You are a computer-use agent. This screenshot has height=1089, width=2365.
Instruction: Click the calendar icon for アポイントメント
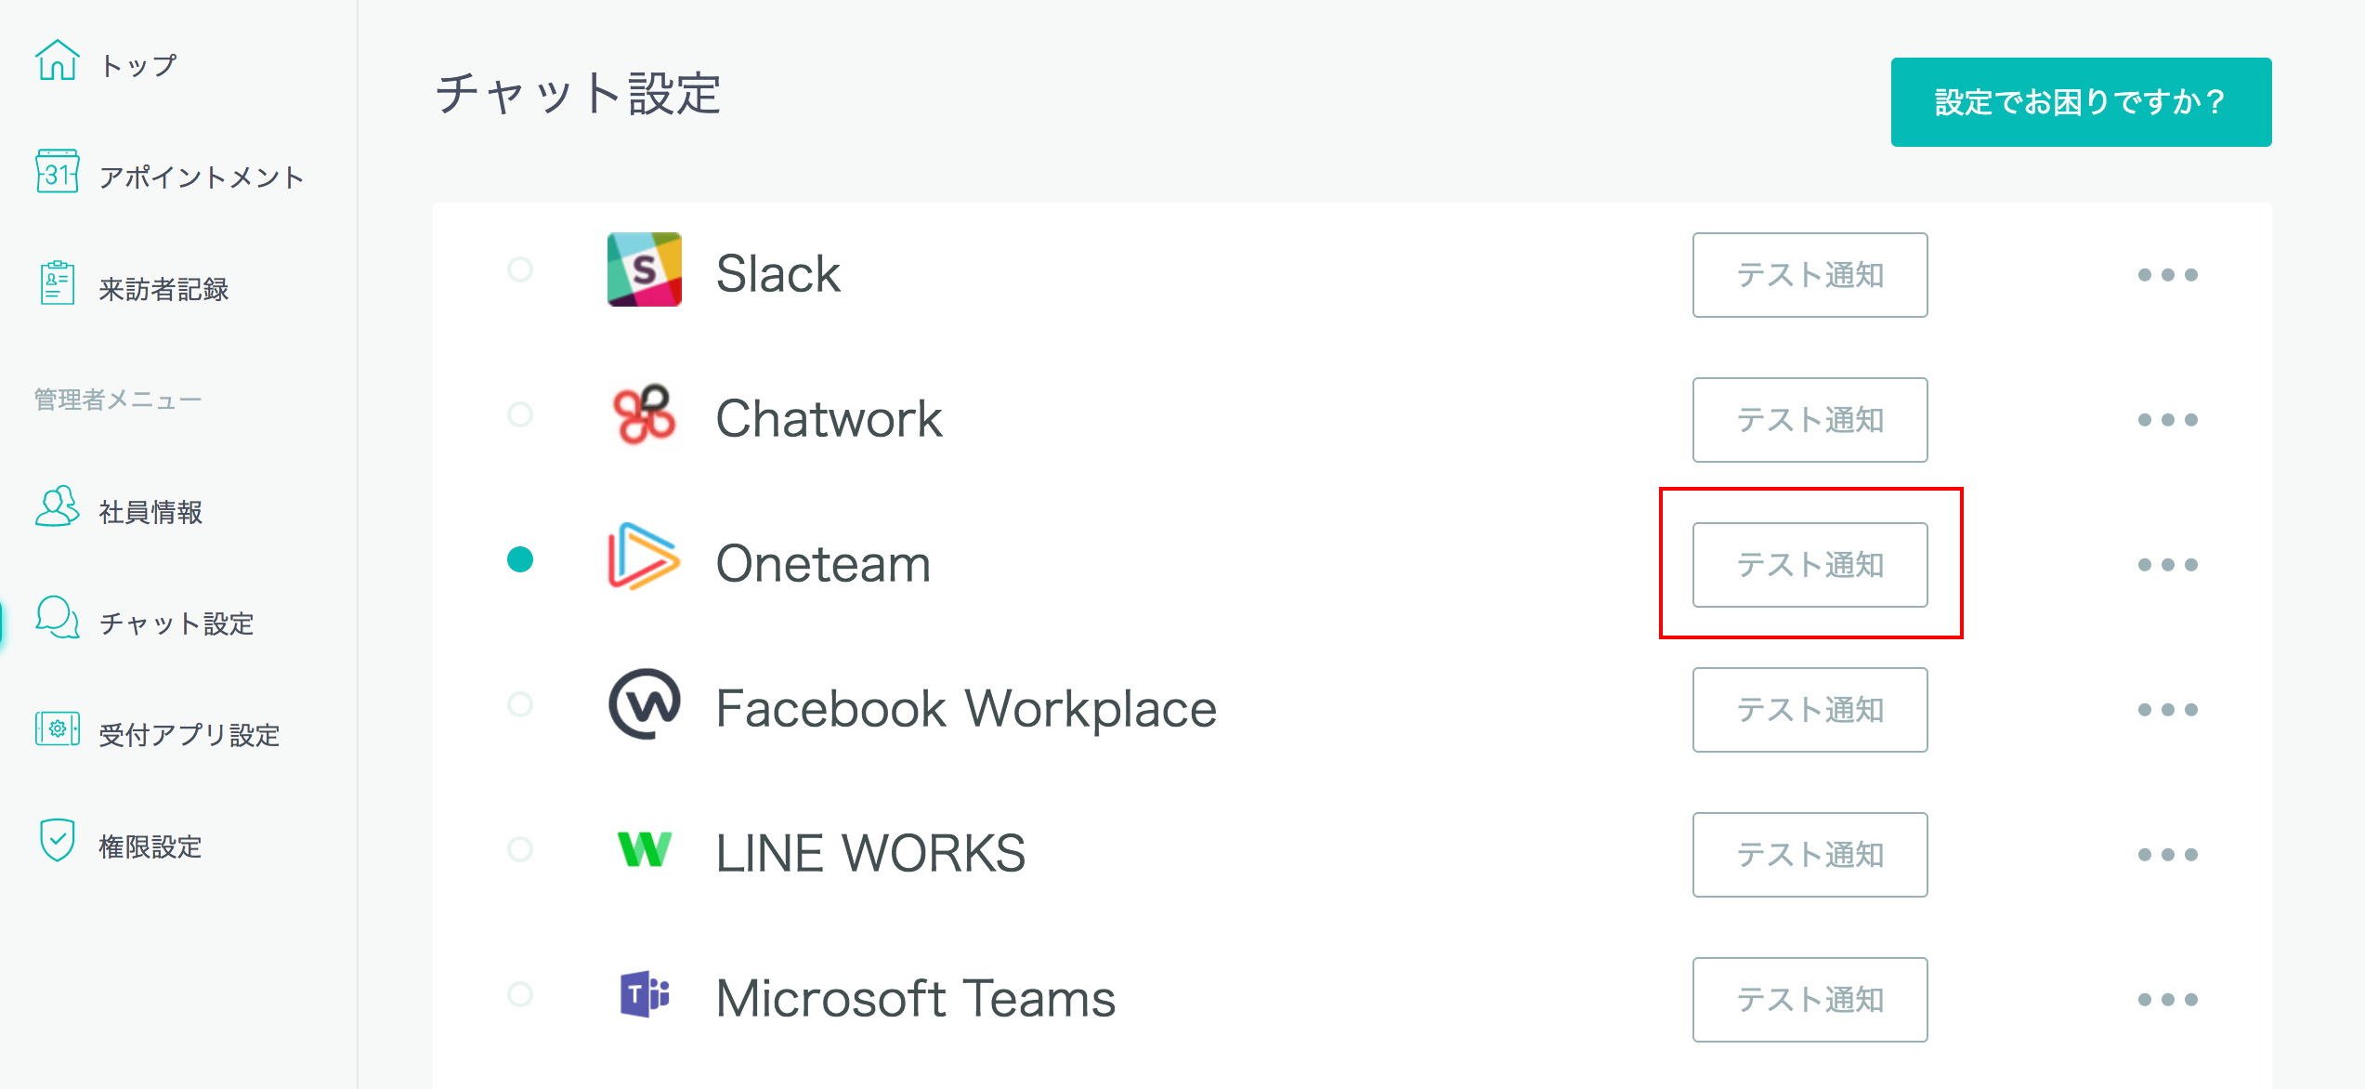point(57,172)
